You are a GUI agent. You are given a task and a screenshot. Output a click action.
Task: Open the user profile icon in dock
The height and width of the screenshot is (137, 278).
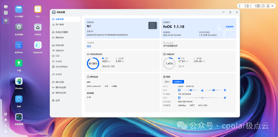pyautogui.click(x=6, y=126)
